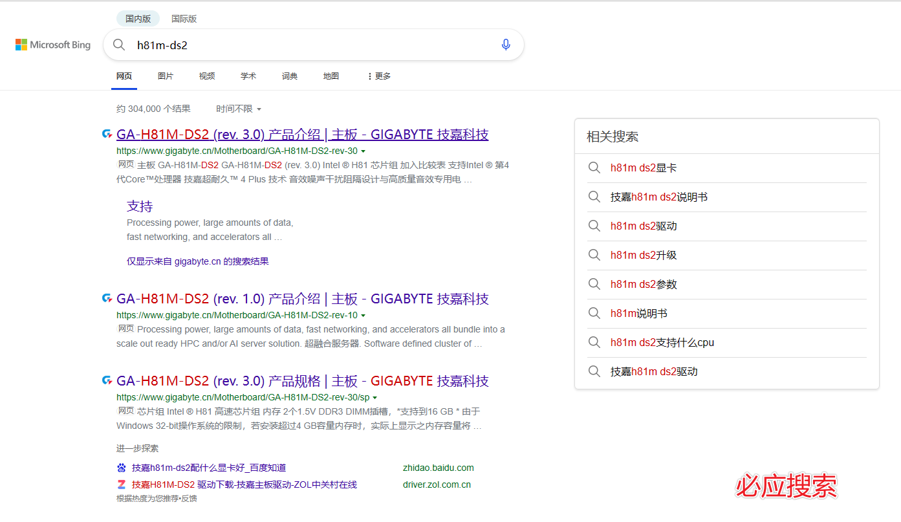The width and height of the screenshot is (901, 522).
Task: Start voice search with the microphone icon
Action: [x=506, y=45]
